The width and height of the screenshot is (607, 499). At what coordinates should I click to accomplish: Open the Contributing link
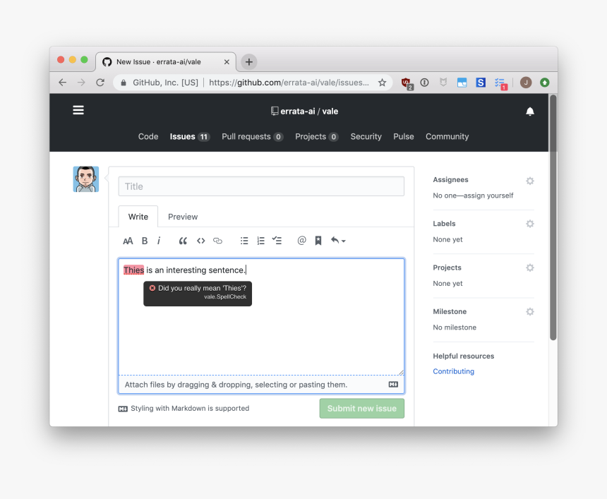click(453, 371)
